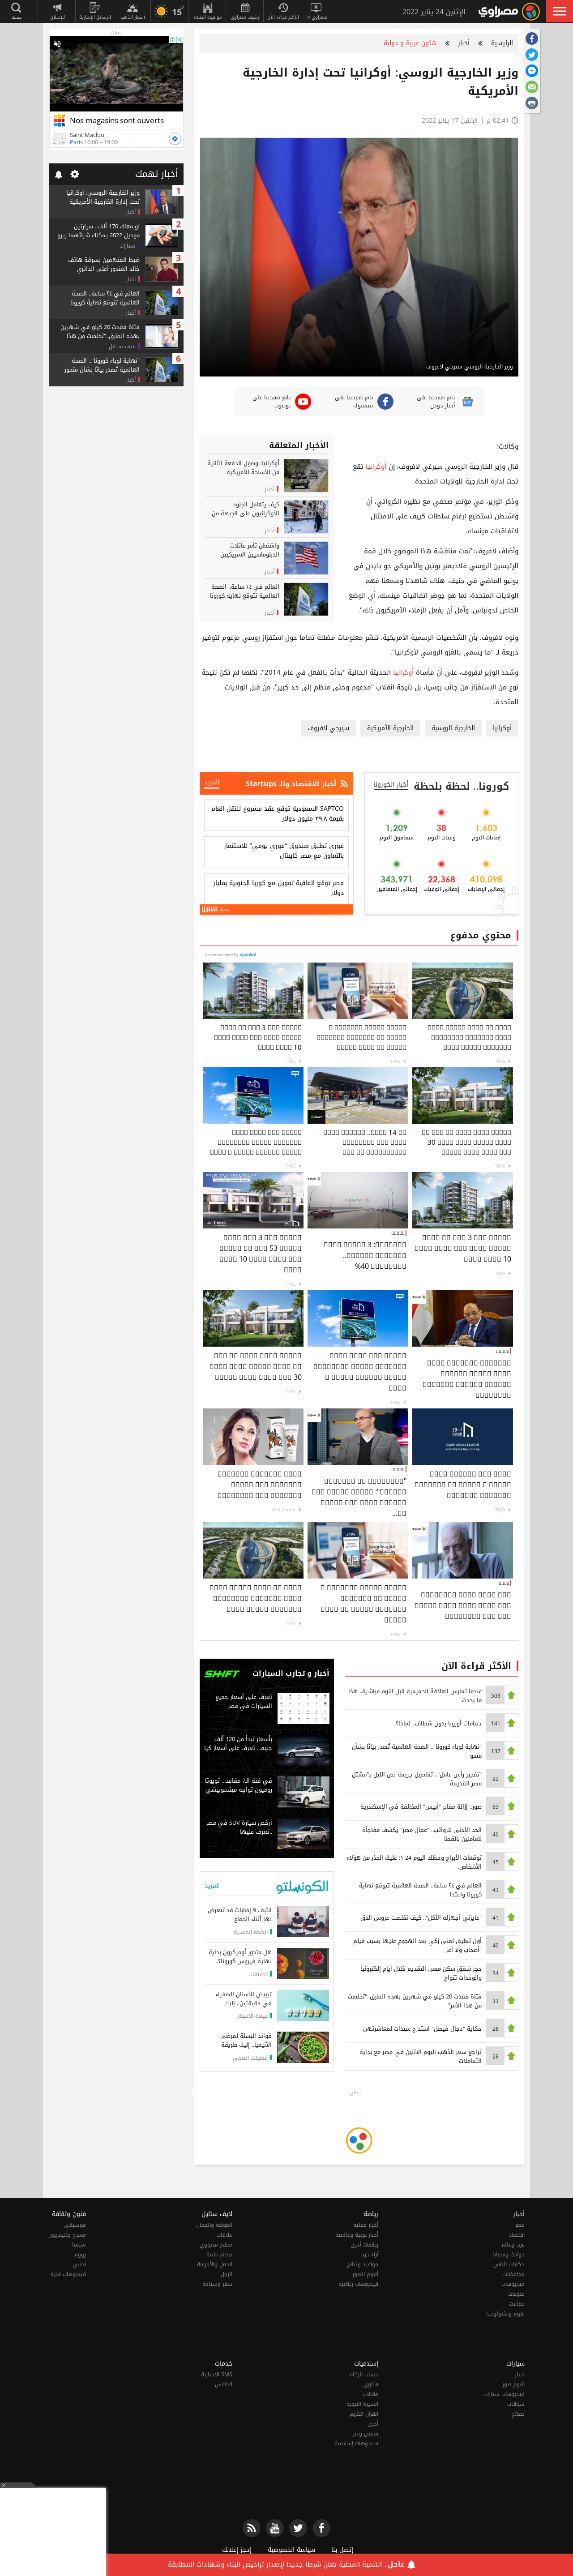Share the article via Messenger
The height and width of the screenshot is (2576, 573).
pyautogui.click(x=531, y=71)
